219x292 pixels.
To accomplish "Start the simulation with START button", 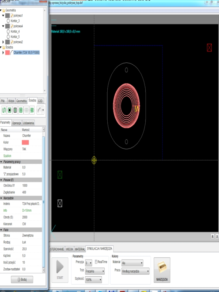I will [60, 270].
